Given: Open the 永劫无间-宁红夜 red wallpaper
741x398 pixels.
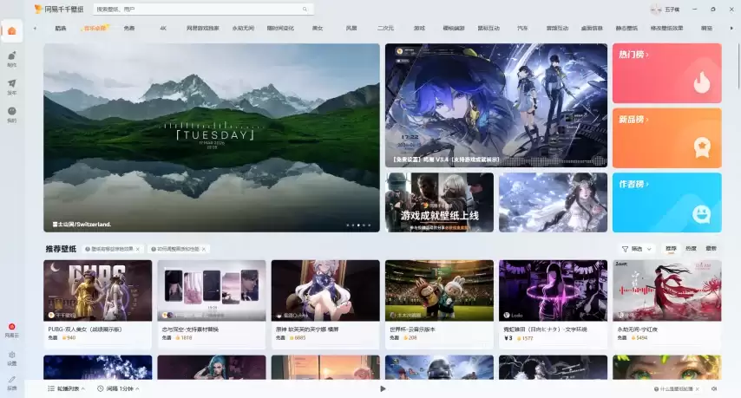Looking at the screenshot, I should coord(666,290).
